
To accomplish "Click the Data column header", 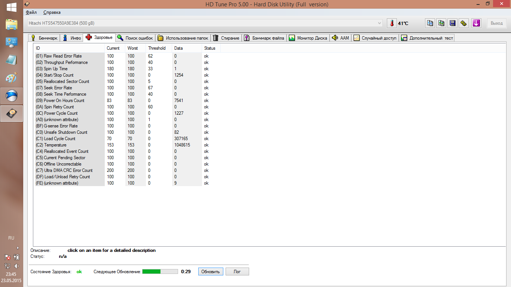I will click(x=187, y=48).
